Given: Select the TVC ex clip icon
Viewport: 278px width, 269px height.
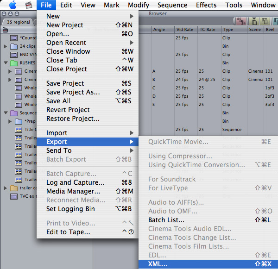Looking at the screenshot, I should coord(14,196).
